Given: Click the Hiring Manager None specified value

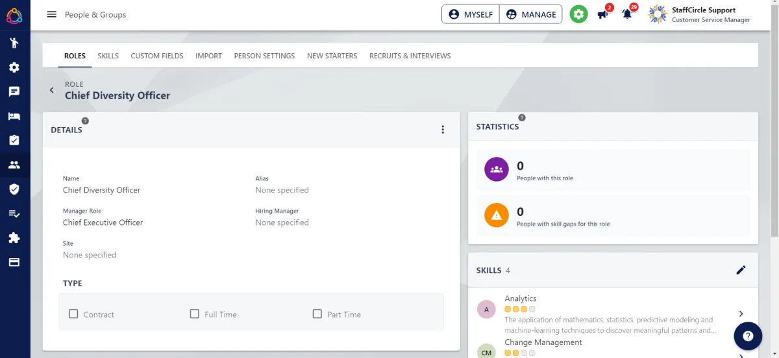Looking at the screenshot, I should [282, 222].
